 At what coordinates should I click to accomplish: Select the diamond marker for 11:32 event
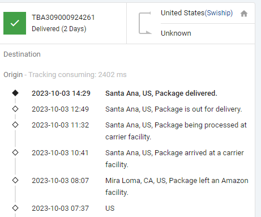[15, 125]
